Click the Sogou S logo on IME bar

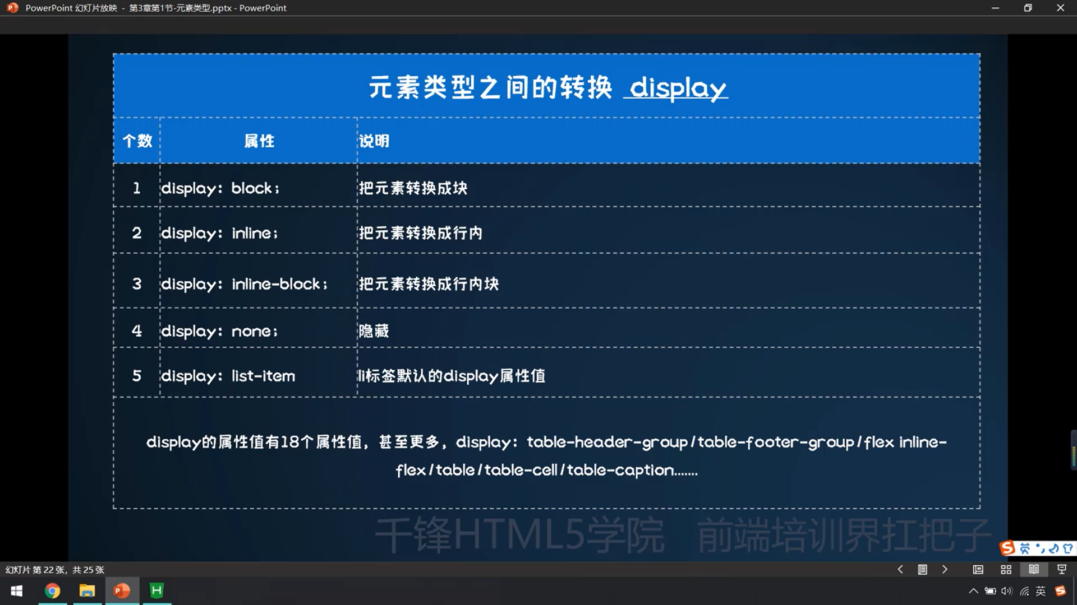click(1008, 548)
